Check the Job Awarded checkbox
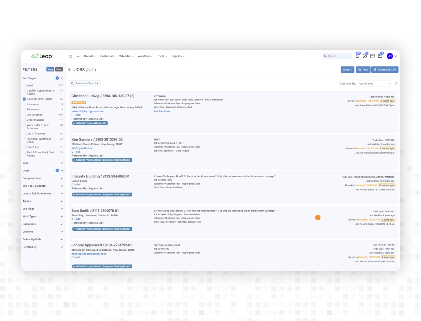This screenshot has width=421, height=321. tap(24, 115)
